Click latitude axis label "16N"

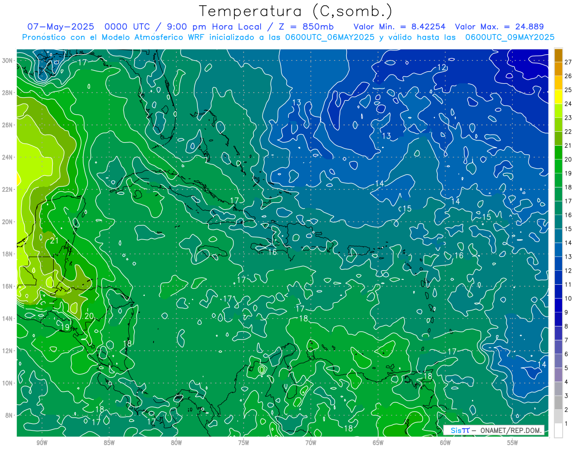7,286
